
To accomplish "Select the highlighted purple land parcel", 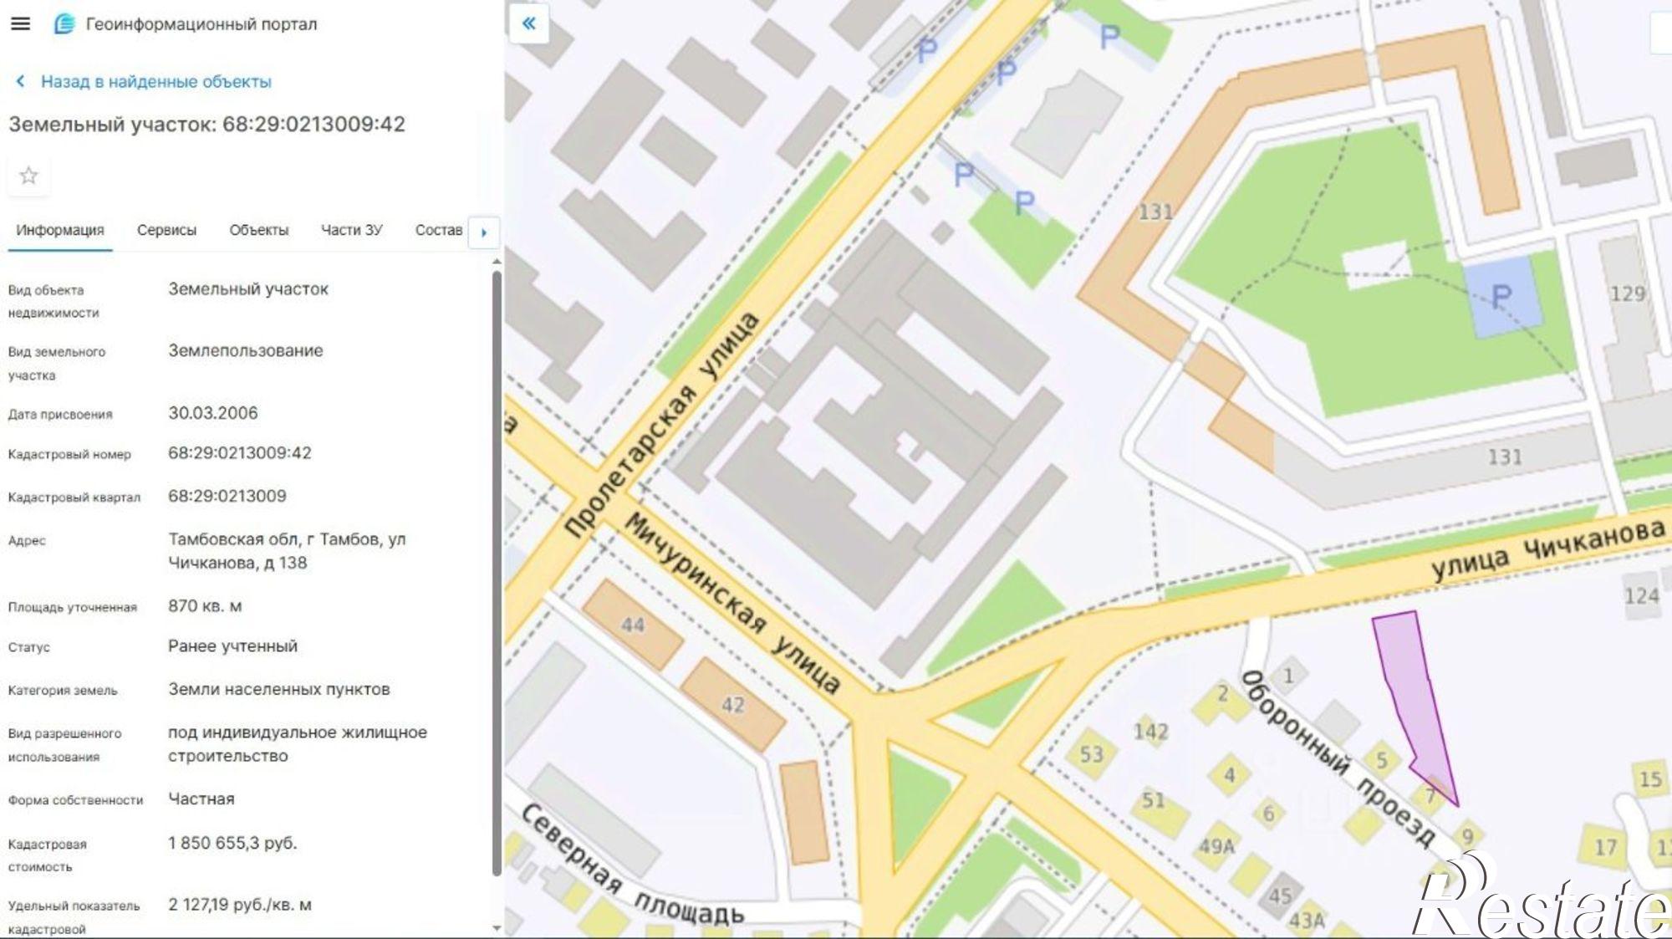I will click(x=1413, y=694).
